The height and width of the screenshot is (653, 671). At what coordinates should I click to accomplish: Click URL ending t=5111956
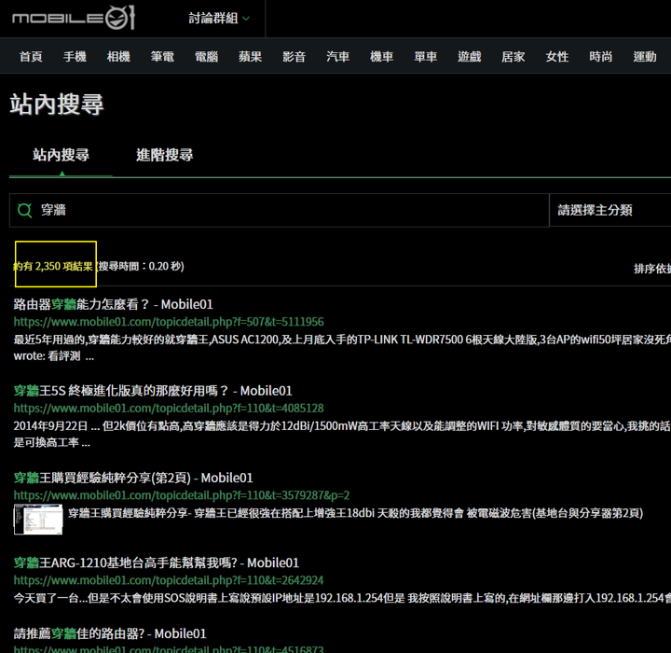click(x=169, y=322)
